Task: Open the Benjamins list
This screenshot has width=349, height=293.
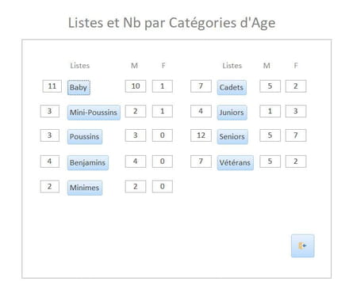Action: point(88,162)
